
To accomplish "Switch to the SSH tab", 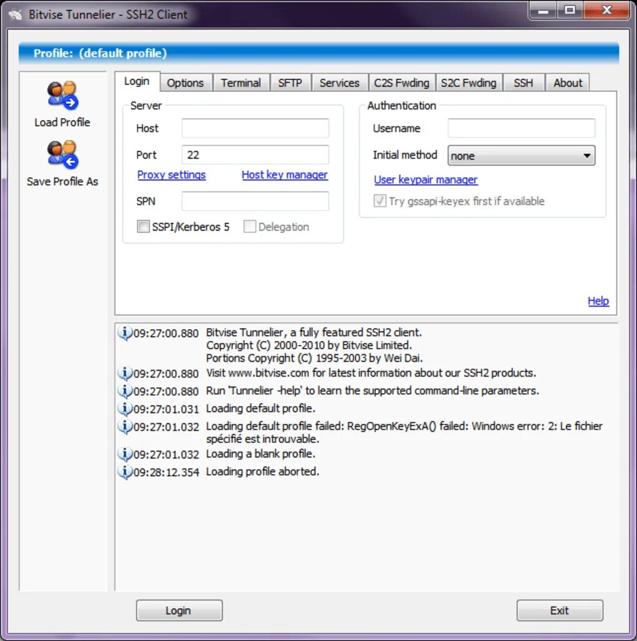I will point(523,83).
